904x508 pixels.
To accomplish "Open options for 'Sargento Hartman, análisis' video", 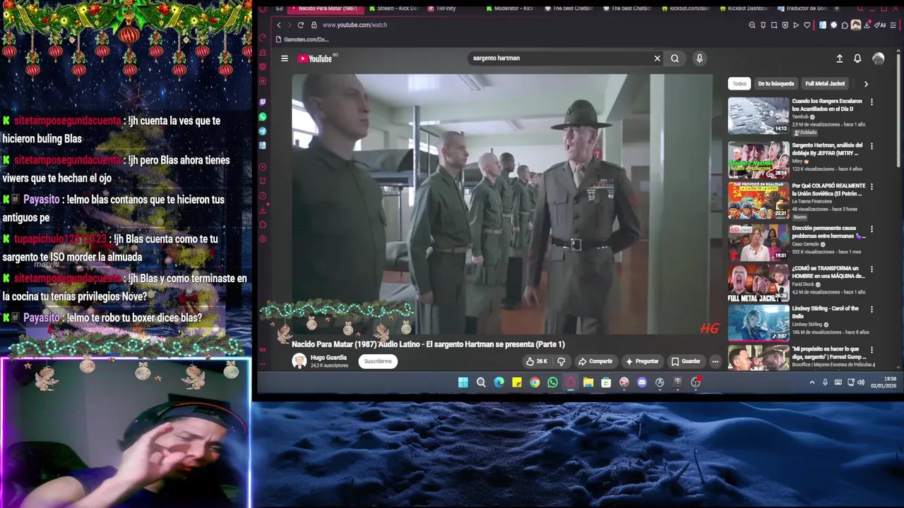I will [x=872, y=146].
